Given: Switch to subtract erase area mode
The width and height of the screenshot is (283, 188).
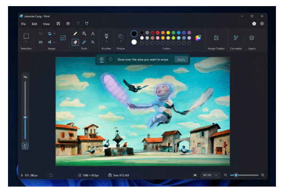Looking at the screenshot, I should [110, 59].
